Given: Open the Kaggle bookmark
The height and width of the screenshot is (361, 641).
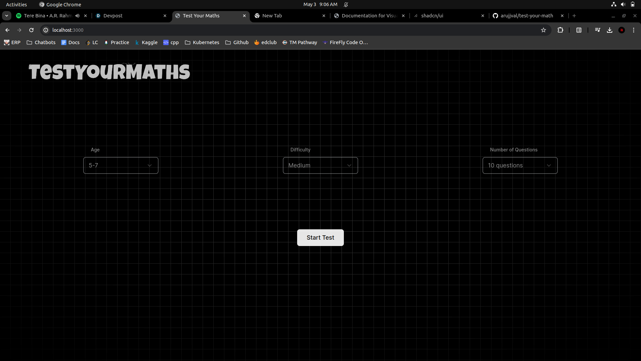Looking at the screenshot, I should click(146, 42).
